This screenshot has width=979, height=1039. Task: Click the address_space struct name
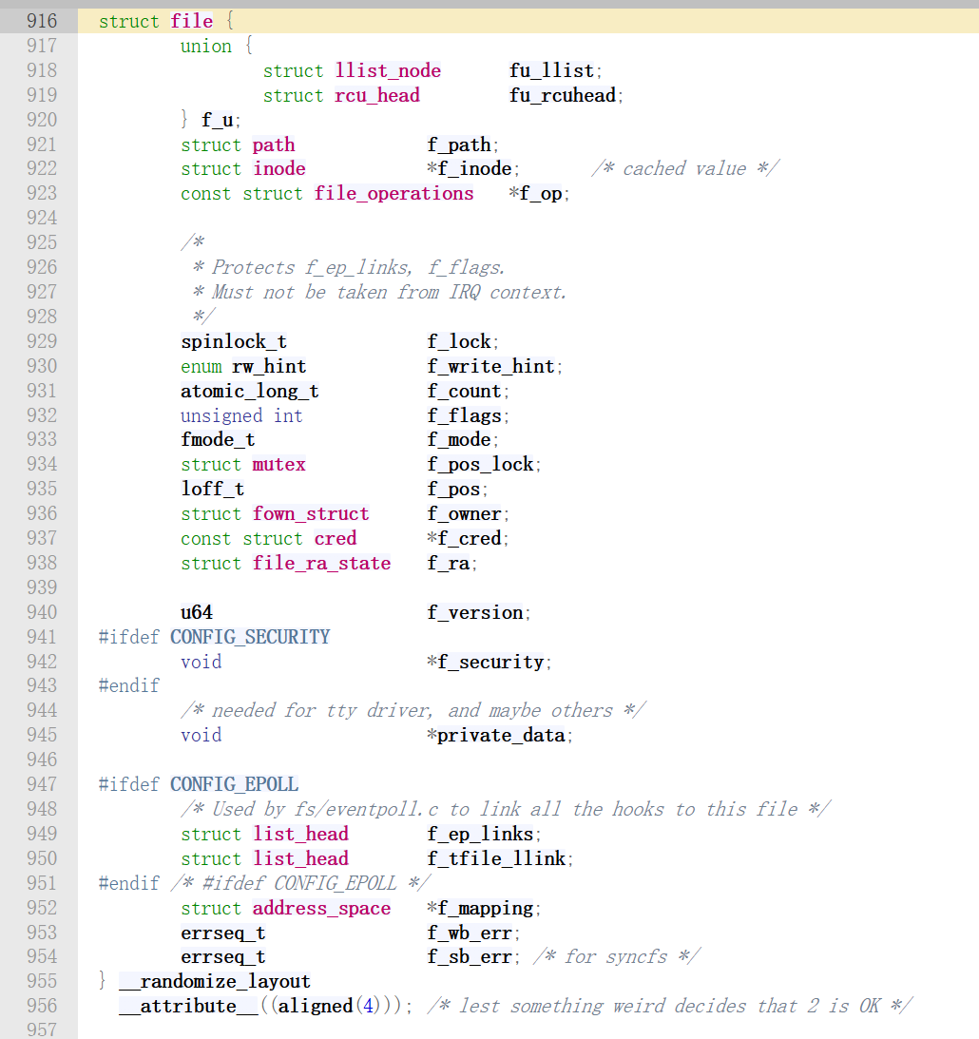coord(321,909)
